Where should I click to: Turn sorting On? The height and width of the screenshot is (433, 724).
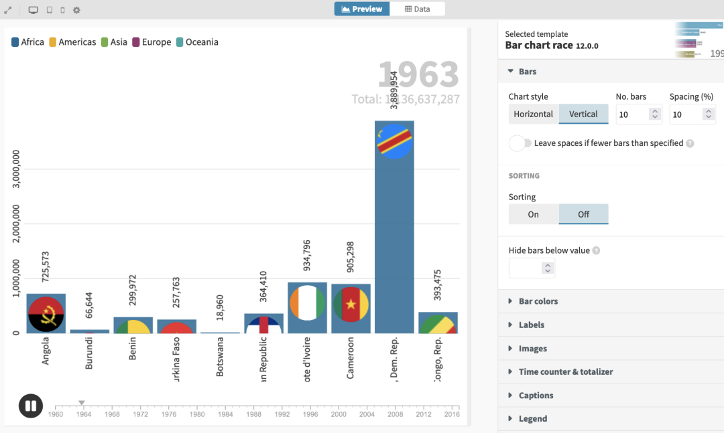point(534,214)
